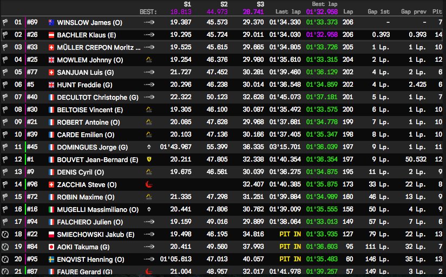
Task: Click the Austrian flag next to BACHLER Klaus
Action: coord(51,35)
